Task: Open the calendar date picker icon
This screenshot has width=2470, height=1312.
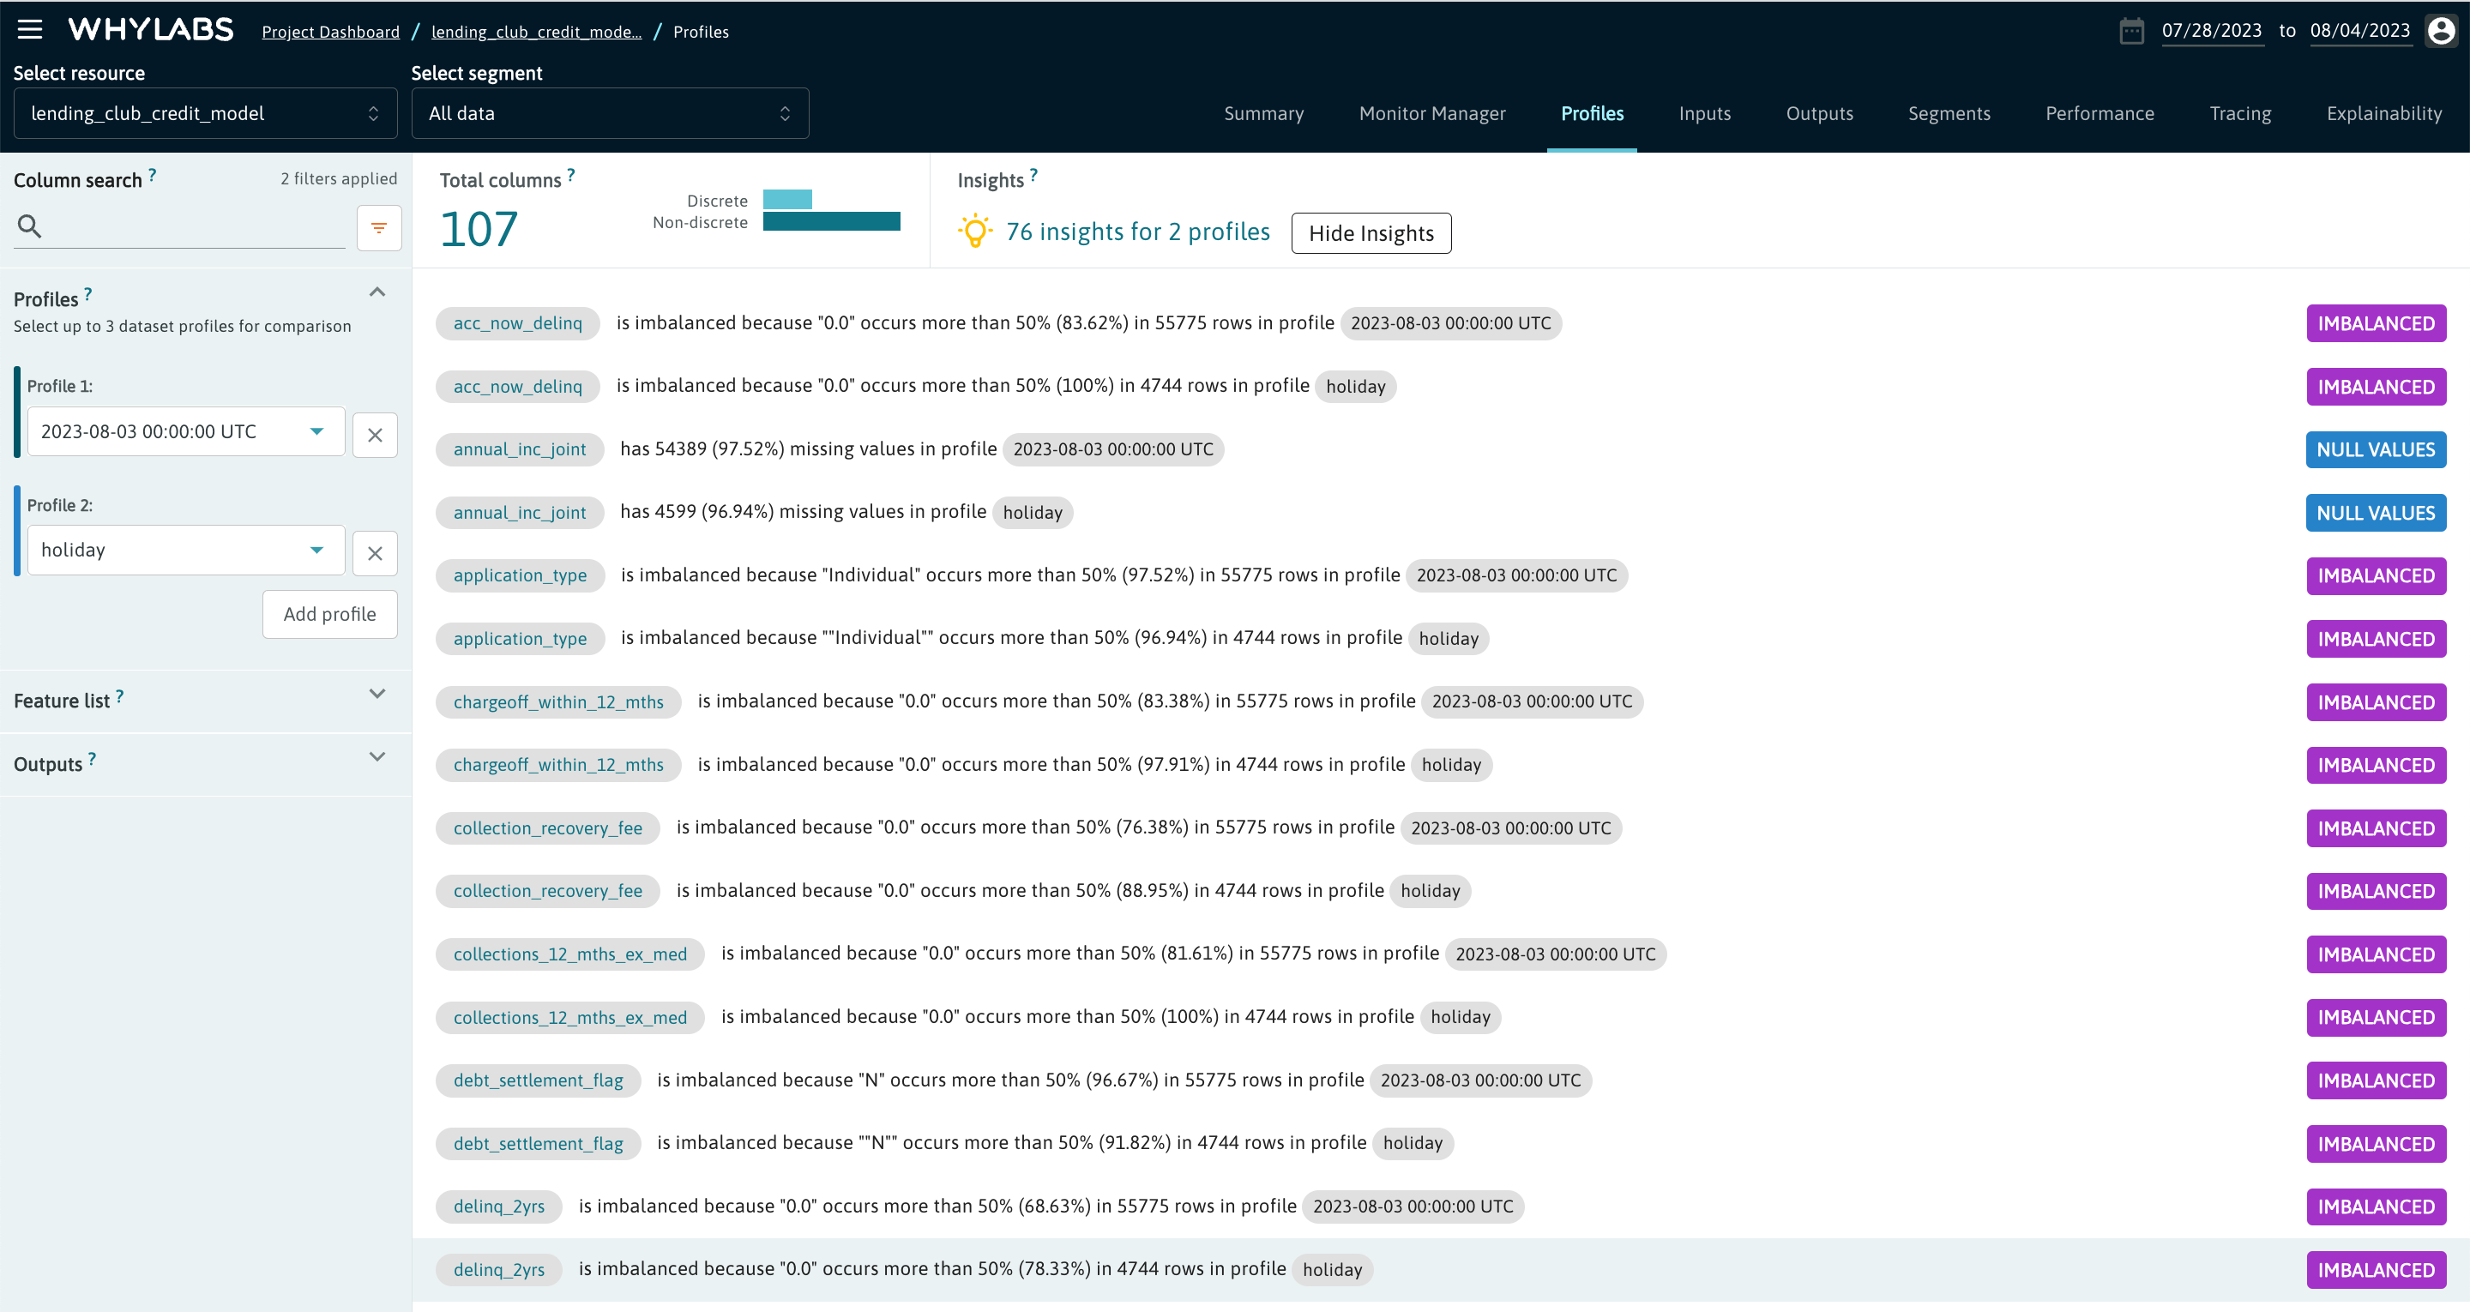Action: [x=2132, y=30]
